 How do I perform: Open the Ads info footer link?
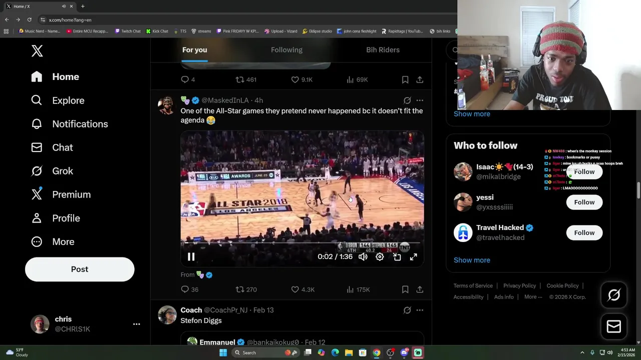pos(504,297)
